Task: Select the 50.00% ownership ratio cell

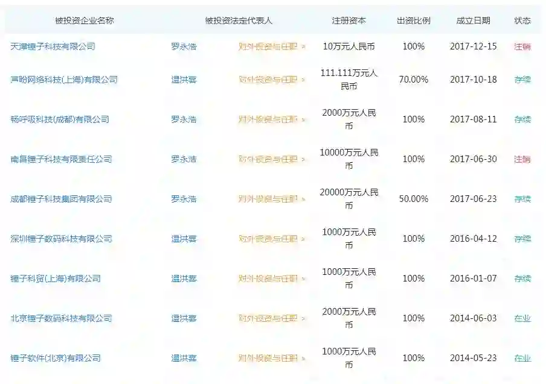Action: coord(413,199)
